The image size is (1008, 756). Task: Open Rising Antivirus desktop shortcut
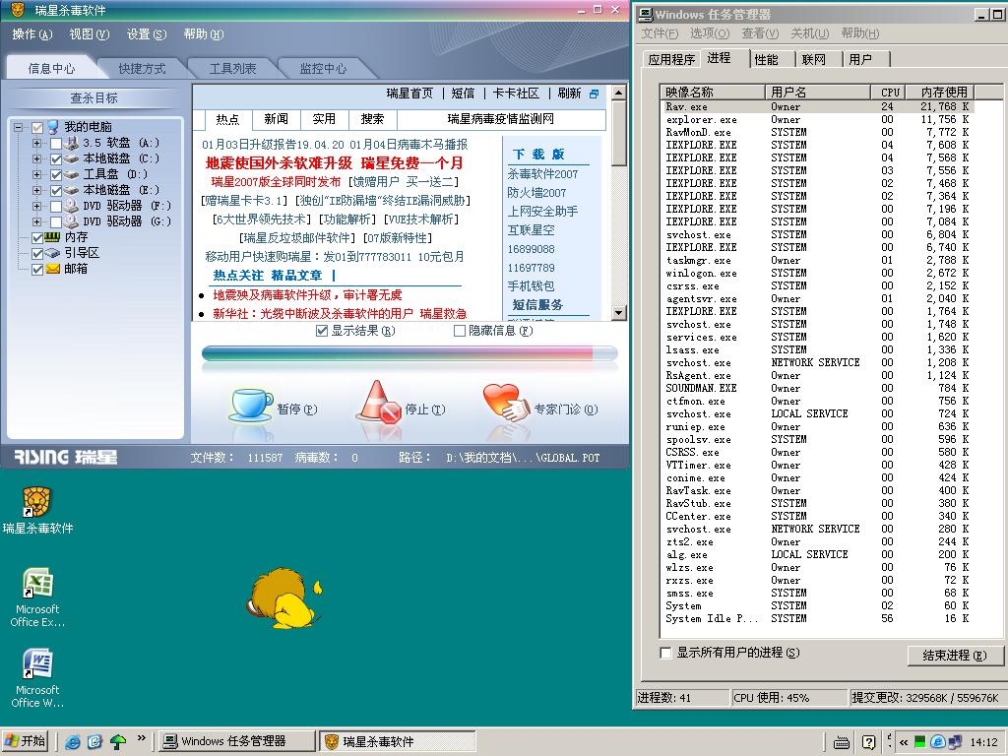37,511
